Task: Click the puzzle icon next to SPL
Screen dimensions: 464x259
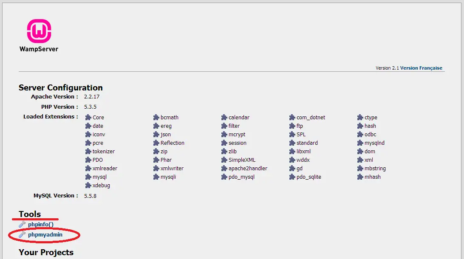Action: coord(292,135)
